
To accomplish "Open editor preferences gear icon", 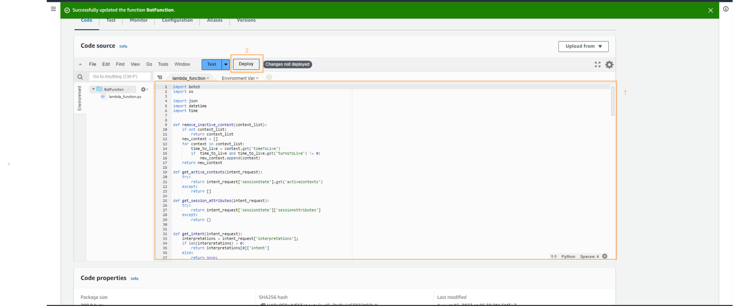I will coord(609,65).
